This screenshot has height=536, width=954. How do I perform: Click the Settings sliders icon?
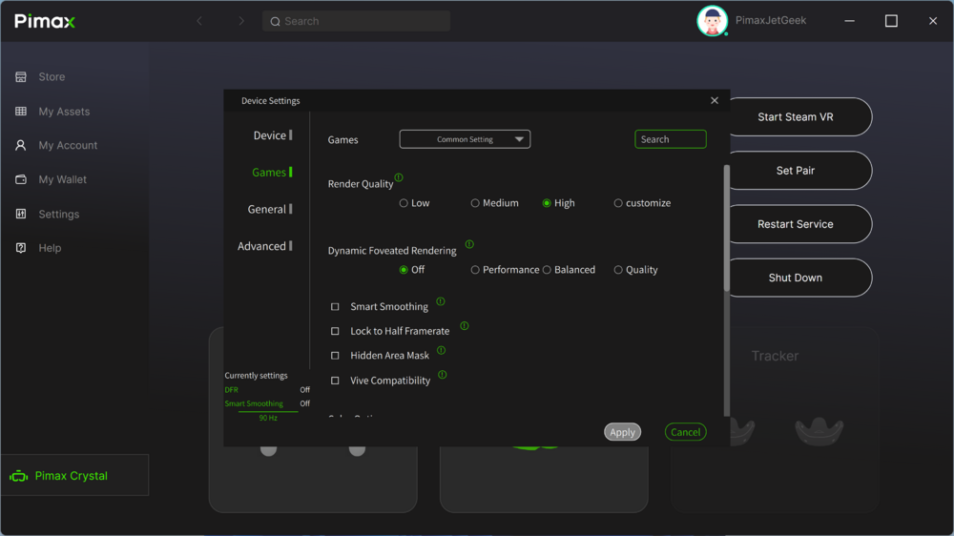tap(21, 214)
